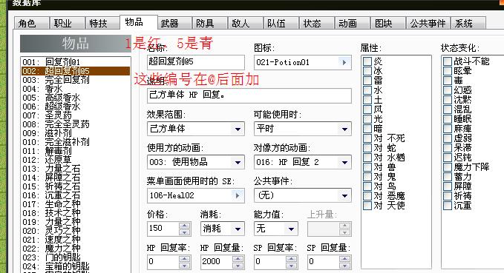Go to the 敌人 tab
Viewport: 504px width, 273px height.
tap(245, 24)
